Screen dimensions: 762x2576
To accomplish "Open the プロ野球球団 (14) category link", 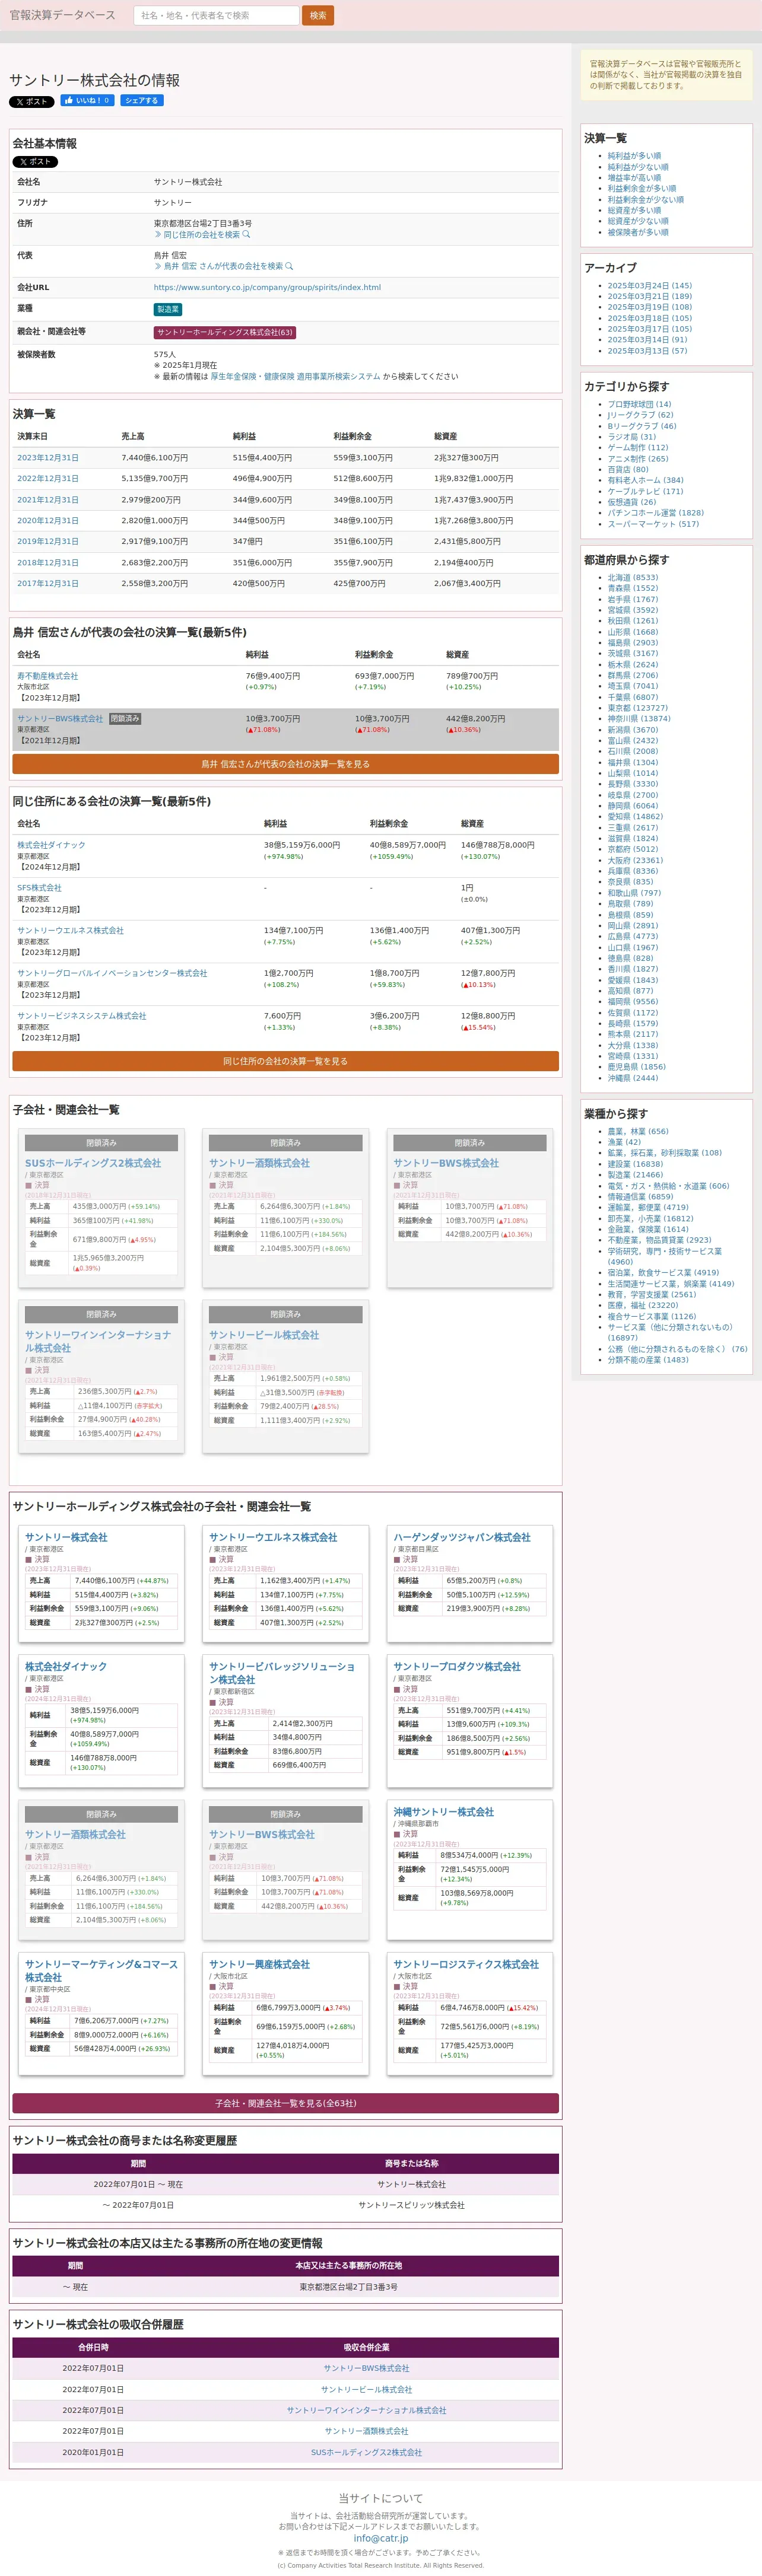I will 640,405.
